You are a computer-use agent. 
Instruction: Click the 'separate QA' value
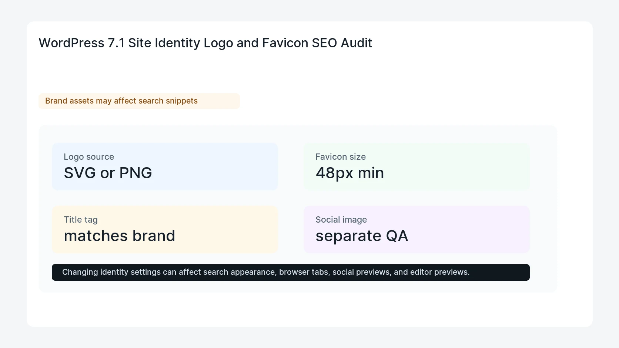coord(362,236)
